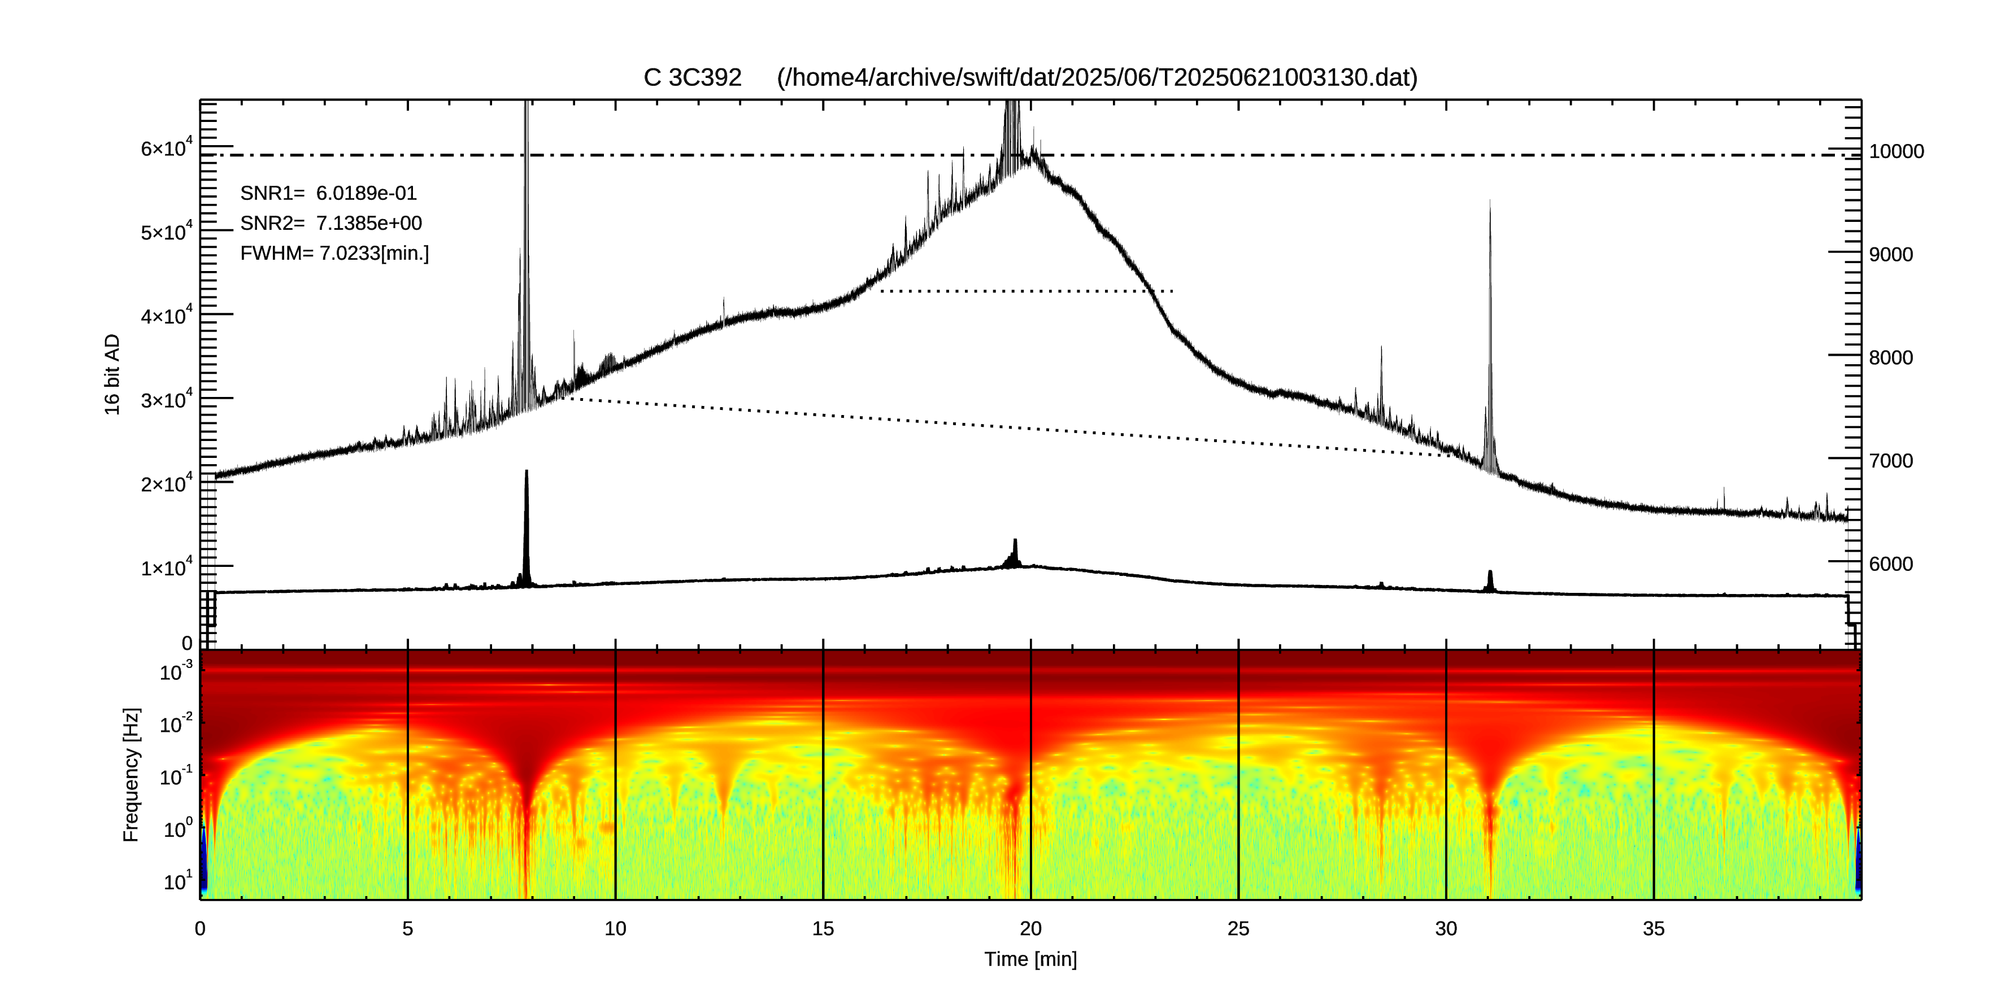Click the time axis label 10

pos(615,928)
